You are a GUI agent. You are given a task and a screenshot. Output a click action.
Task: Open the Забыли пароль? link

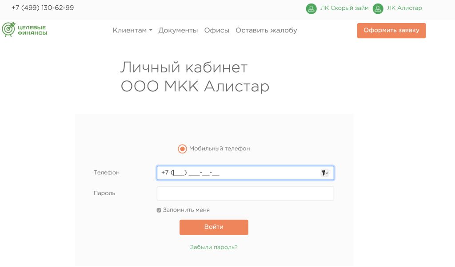pos(214,247)
